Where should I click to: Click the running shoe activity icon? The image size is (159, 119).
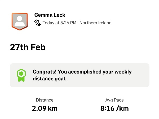[x=38, y=23]
